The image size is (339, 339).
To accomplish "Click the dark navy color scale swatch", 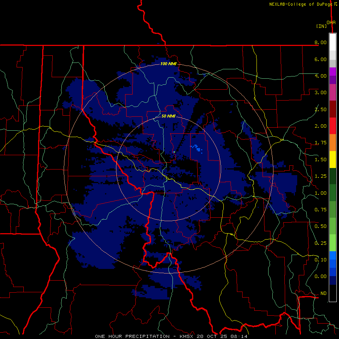I will coord(333,281).
